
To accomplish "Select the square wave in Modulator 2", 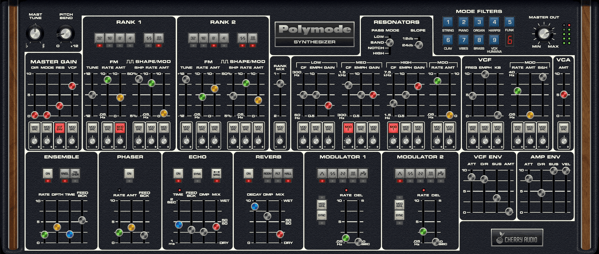I will click(431, 174).
